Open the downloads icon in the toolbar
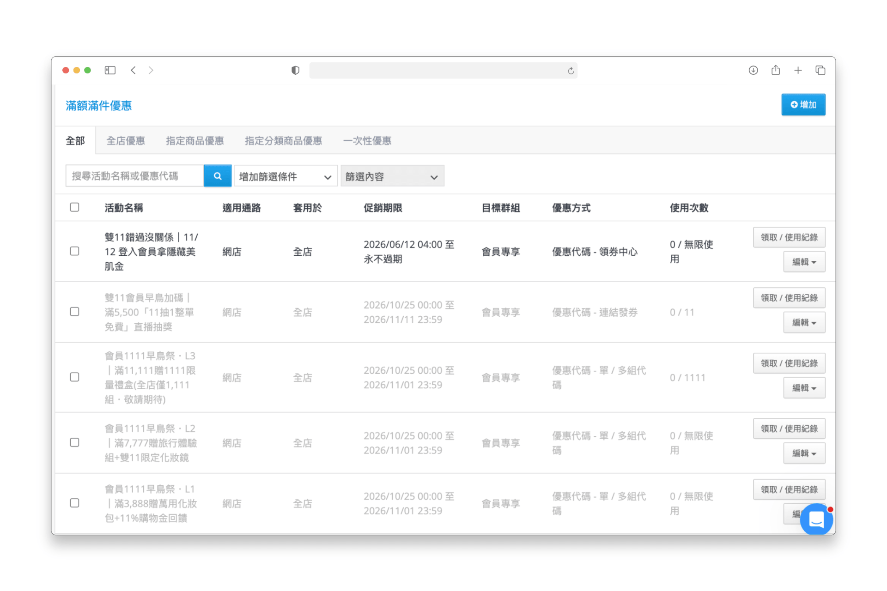 click(753, 70)
